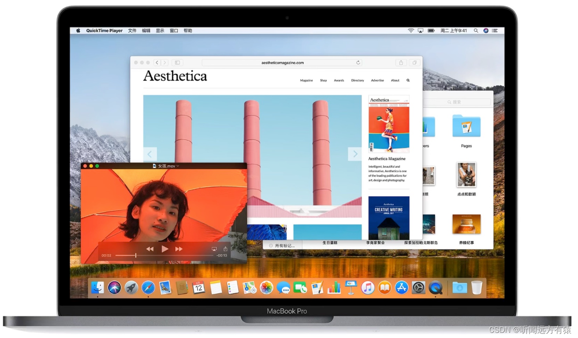Image resolution: width=578 pixels, height=338 pixels.
Task: Open the Downloads folder in Dock
Action: 459,287
